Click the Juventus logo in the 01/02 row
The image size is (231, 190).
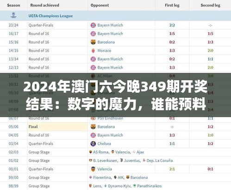[x=122, y=160]
